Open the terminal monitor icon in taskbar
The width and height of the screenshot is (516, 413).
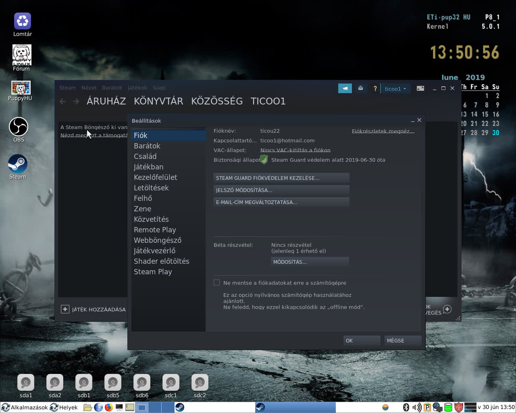click(119, 407)
